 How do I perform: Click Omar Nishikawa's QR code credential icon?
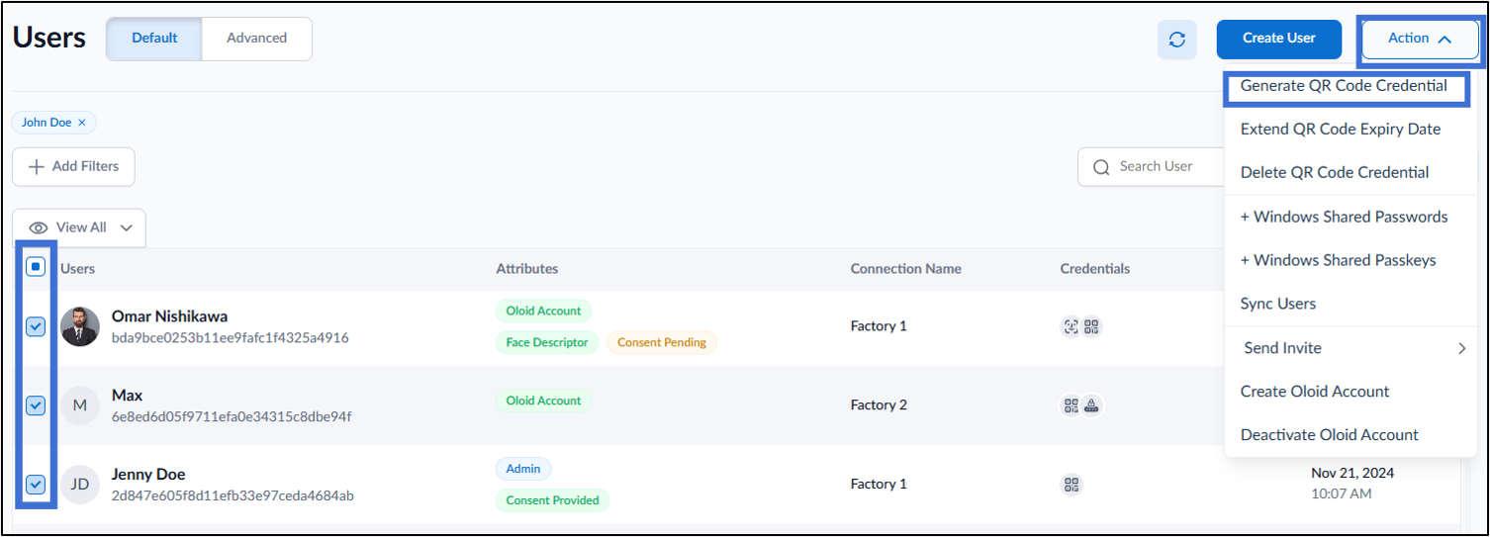1091,326
